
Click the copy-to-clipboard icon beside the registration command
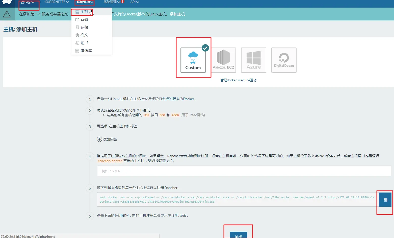[x=385, y=200]
